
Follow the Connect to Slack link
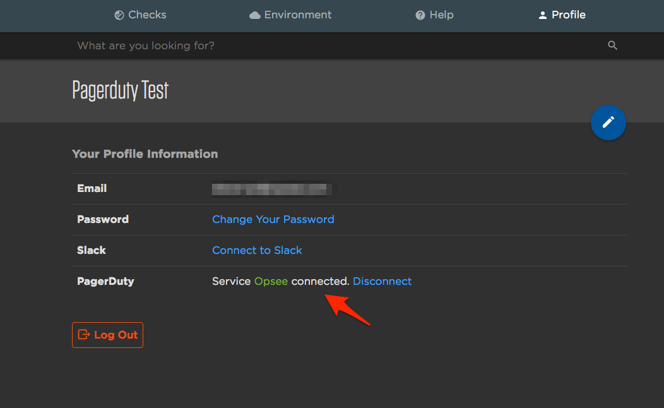click(x=257, y=250)
